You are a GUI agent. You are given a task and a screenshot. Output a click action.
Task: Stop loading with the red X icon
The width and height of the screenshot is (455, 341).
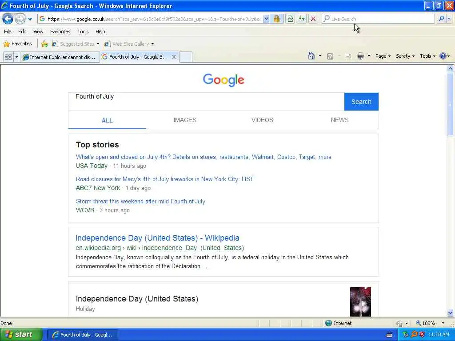313,19
